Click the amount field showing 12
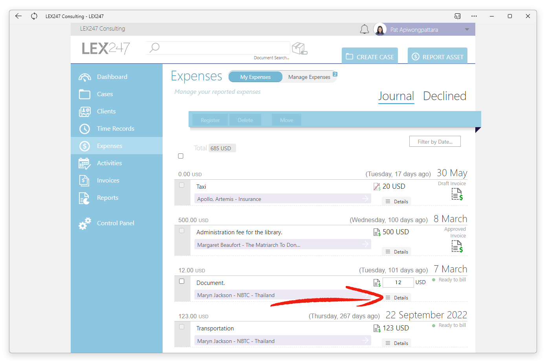This screenshot has width=546, height=363. click(x=398, y=283)
